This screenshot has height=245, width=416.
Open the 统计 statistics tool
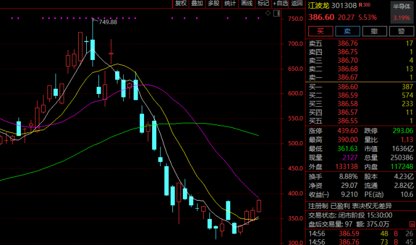[x=230, y=3]
